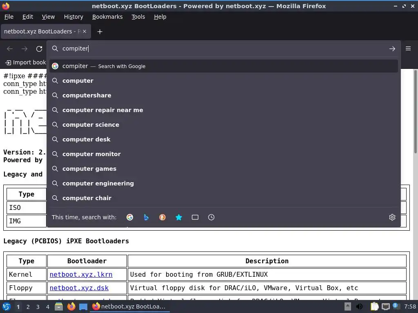418x313 pixels.
Task: Select 'computer monitor' suggestion
Action: pyautogui.click(x=223, y=154)
